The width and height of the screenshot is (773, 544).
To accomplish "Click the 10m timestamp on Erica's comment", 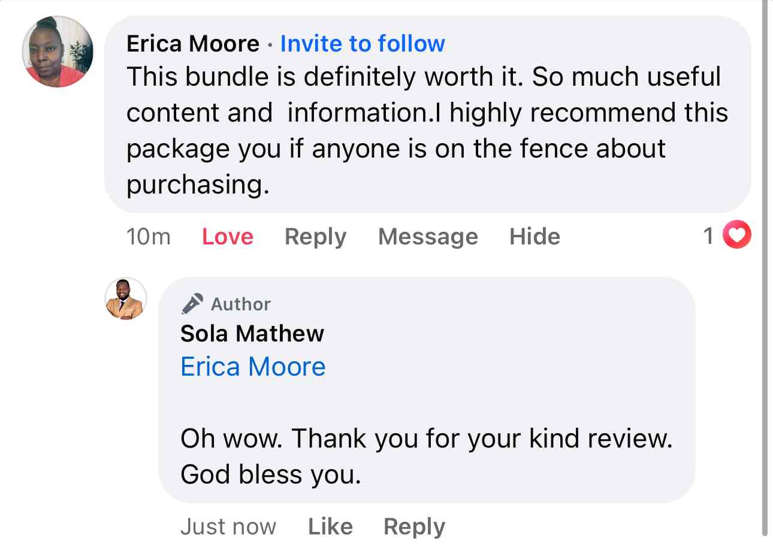I will [148, 236].
